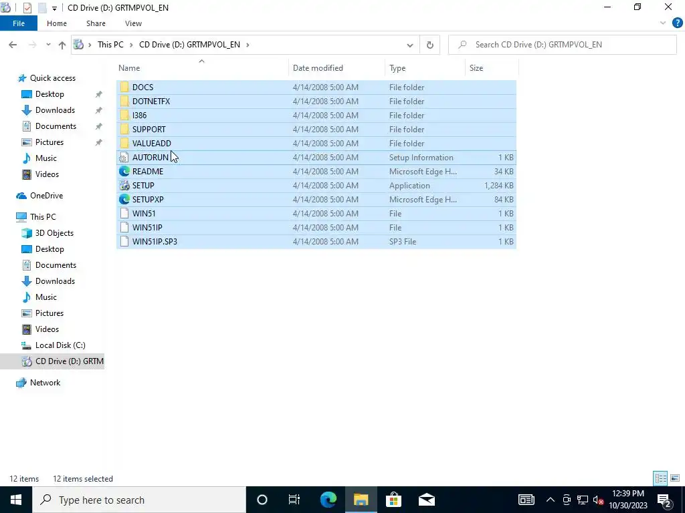Image resolution: width=685 pixels, height=513 pixels.
Task: Open the Mail app from taskbar
Action: point(426,500)
